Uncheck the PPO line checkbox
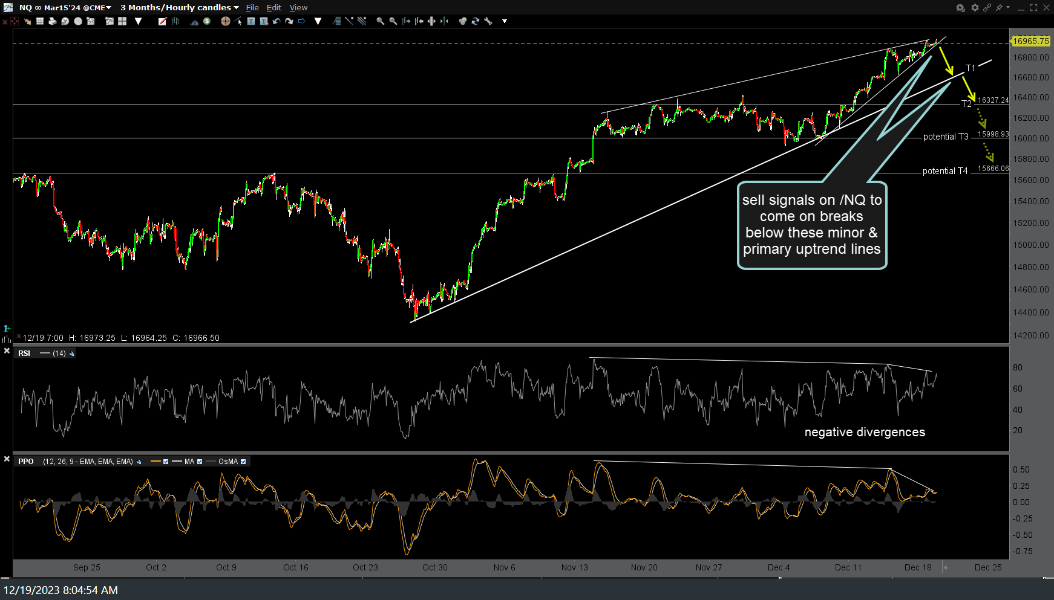1054x600 pixels. point(165,461)
